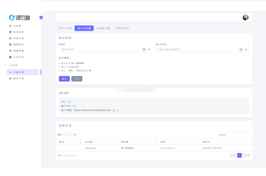Focus the confirm new password input field
This screenshot has height=176, width=266.
202,49
